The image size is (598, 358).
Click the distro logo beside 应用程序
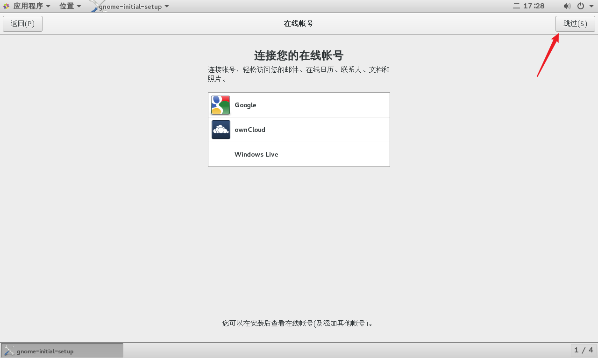(x=6, y=6)
